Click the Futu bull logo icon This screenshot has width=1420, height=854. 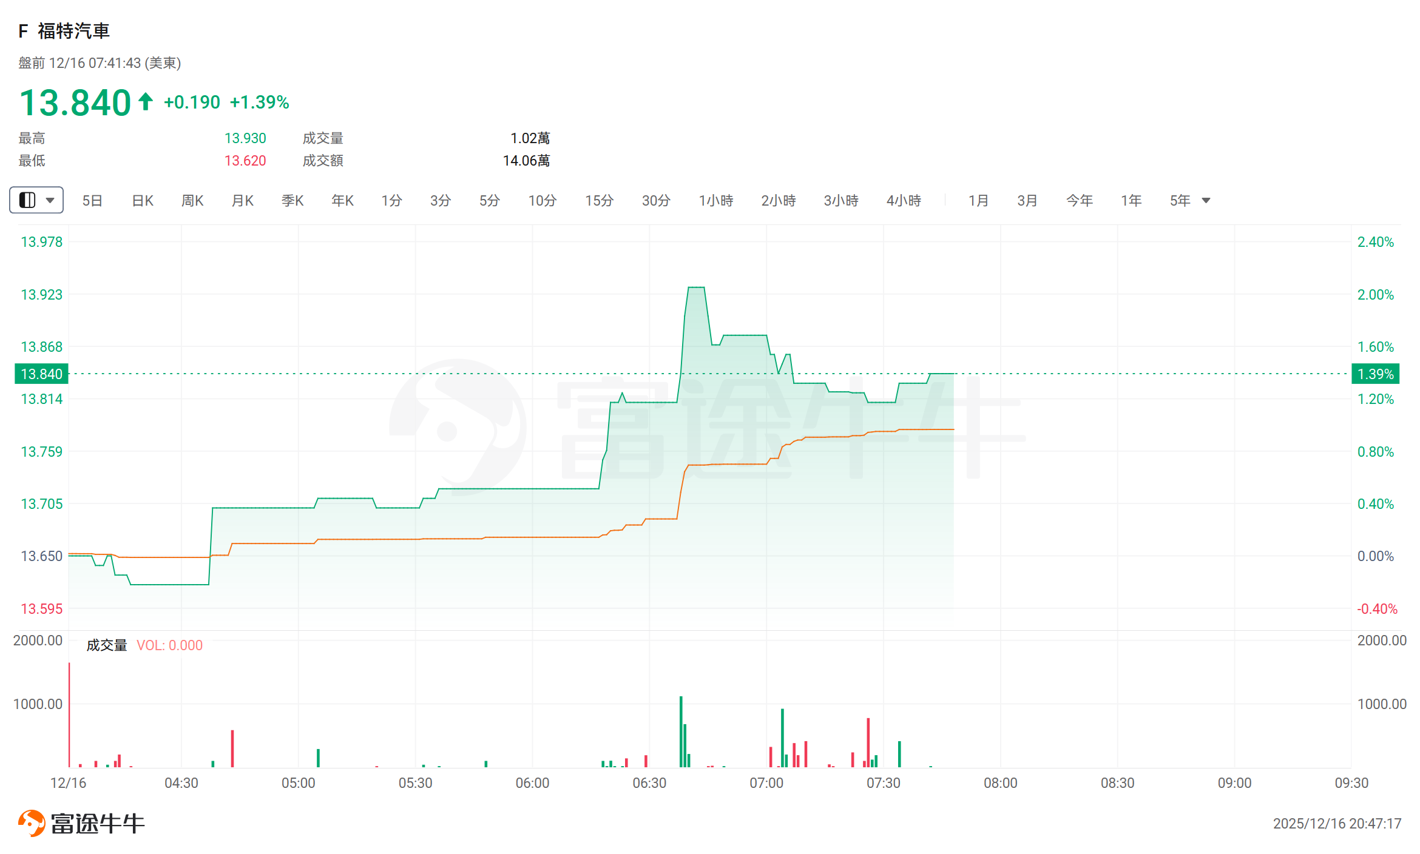32,823
